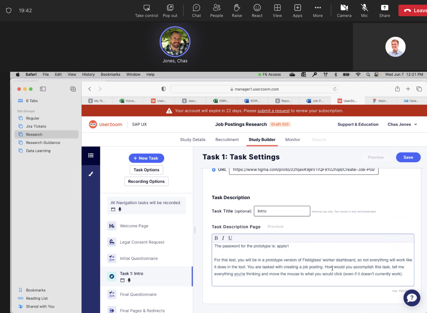Turn on the Camera
The width and height of the screenshot is (427, 313).
(x=344, y=10)
